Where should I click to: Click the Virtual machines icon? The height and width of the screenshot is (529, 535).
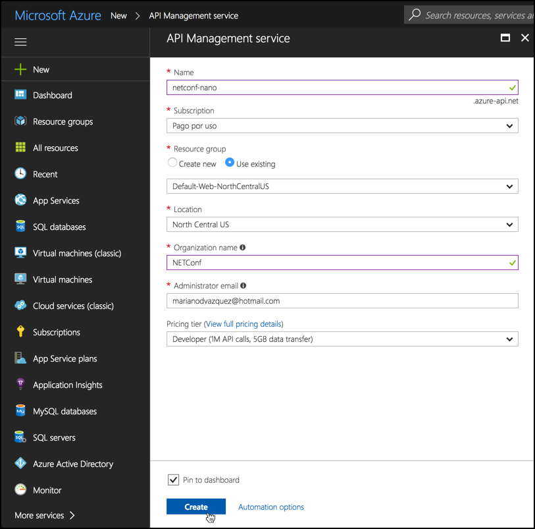coord(20,279)
